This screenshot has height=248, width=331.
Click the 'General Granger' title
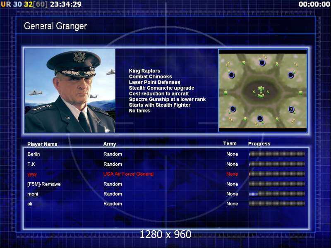(x=55, y=26)
